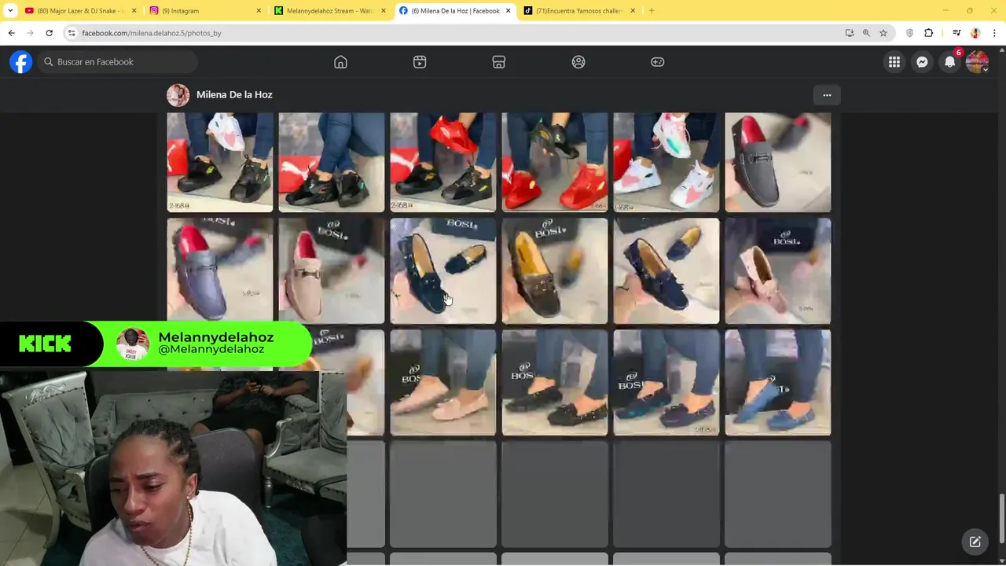
Task: Open the Facebook Reels video icon
Action: (x=420, y=62)
